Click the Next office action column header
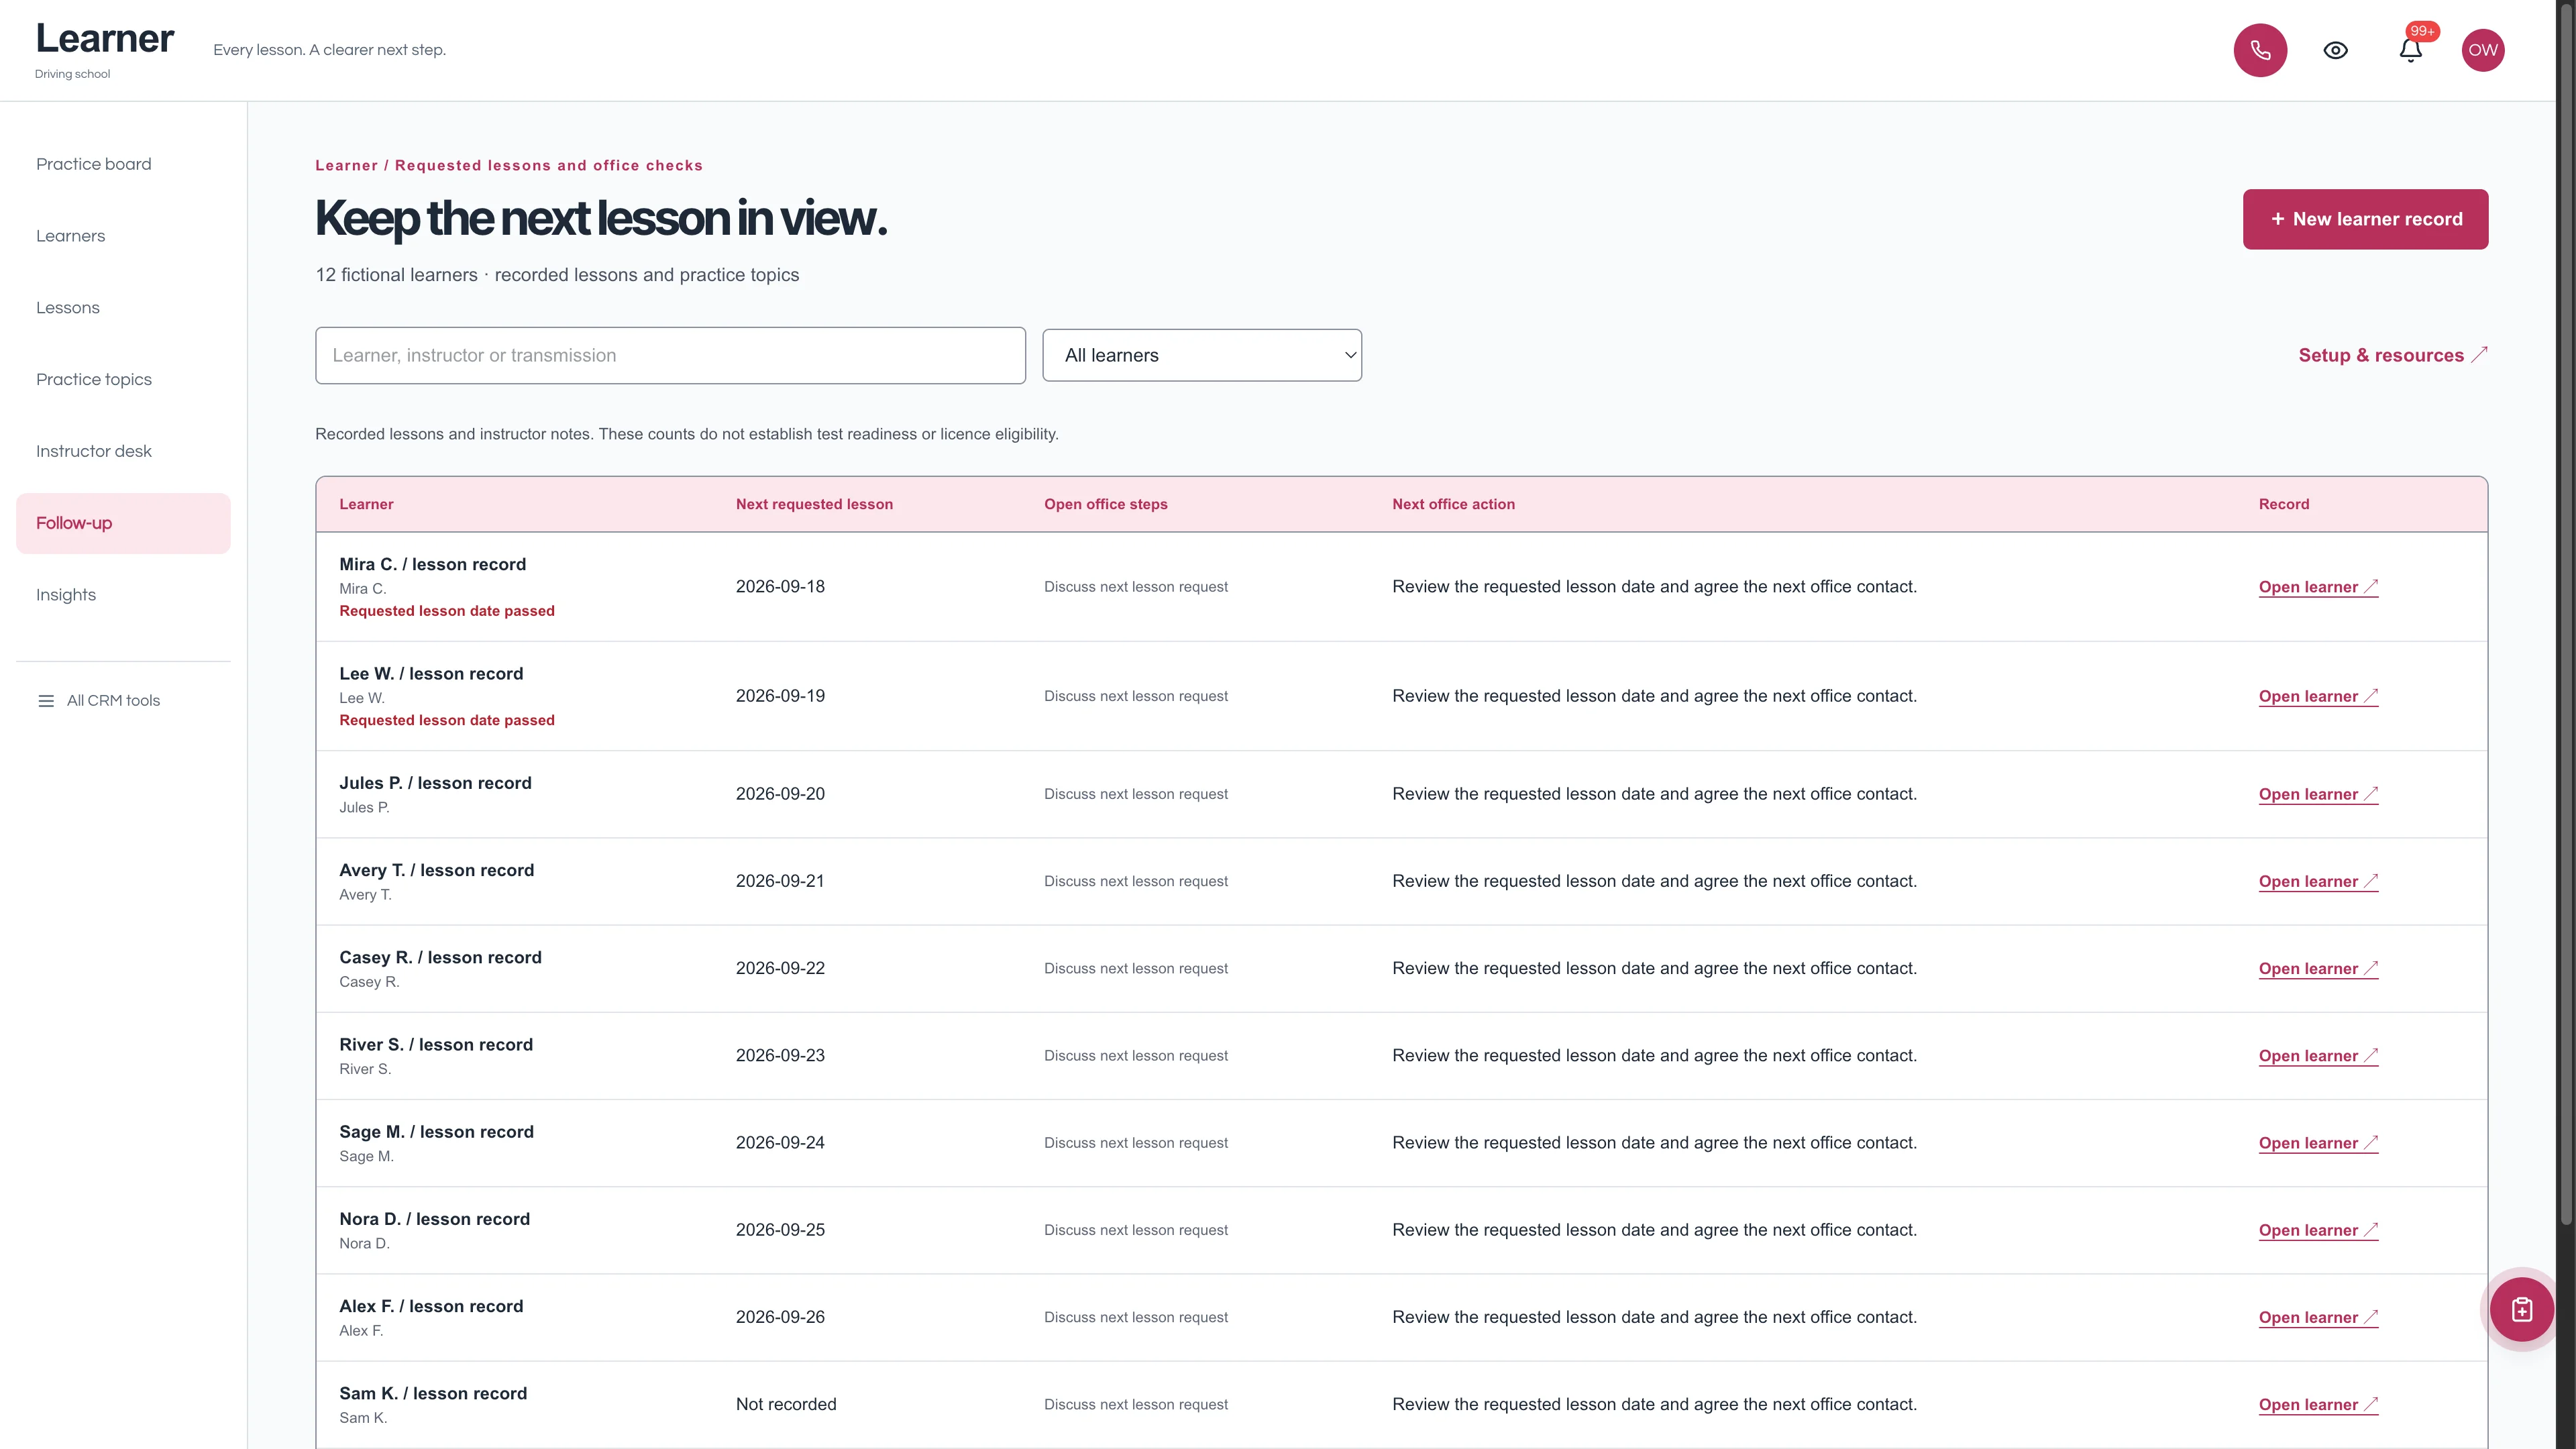This screenshot has height=1449, width=2576. [1453, 504]
